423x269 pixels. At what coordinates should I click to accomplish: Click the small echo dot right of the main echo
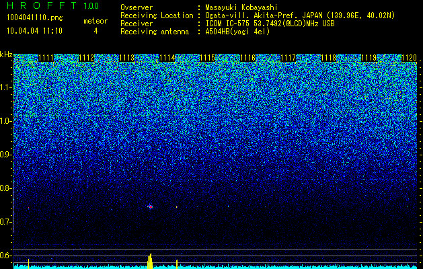[177, 207]
